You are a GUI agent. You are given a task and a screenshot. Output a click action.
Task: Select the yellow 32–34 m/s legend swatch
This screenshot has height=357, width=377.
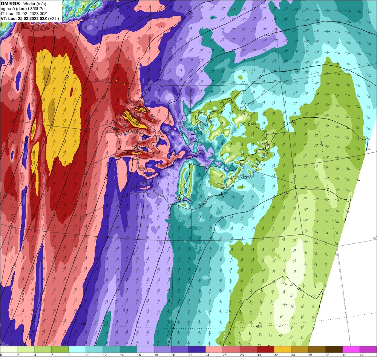point(282,349)
